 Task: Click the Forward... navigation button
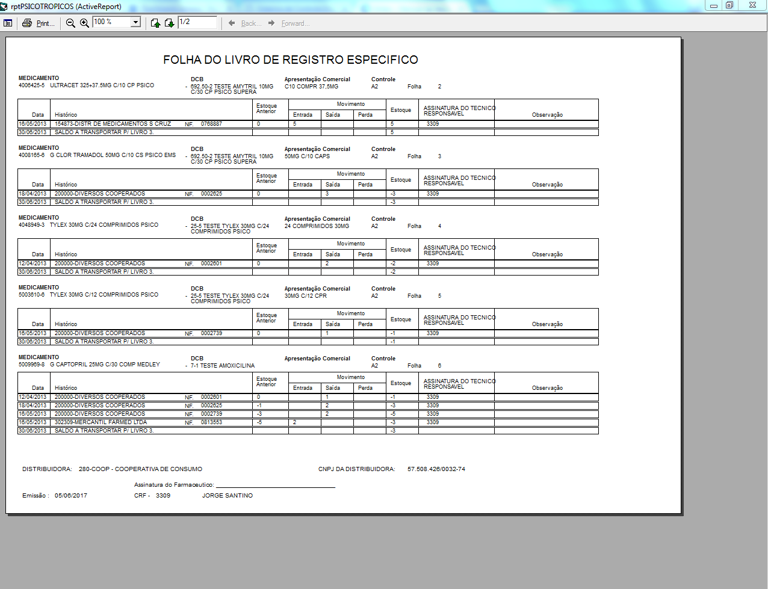(289, 23)
